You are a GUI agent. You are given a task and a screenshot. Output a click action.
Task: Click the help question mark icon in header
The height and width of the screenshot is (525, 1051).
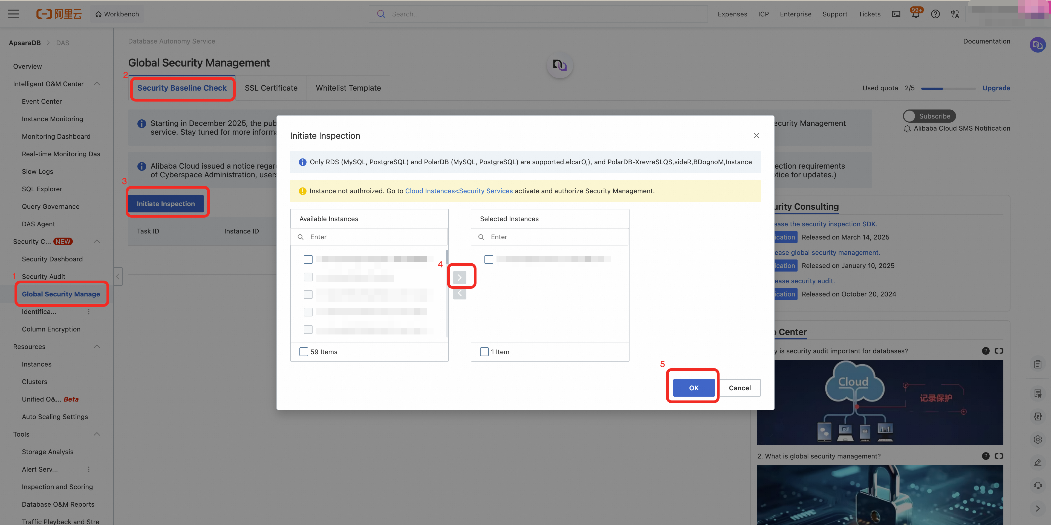[x=935, y=14]
